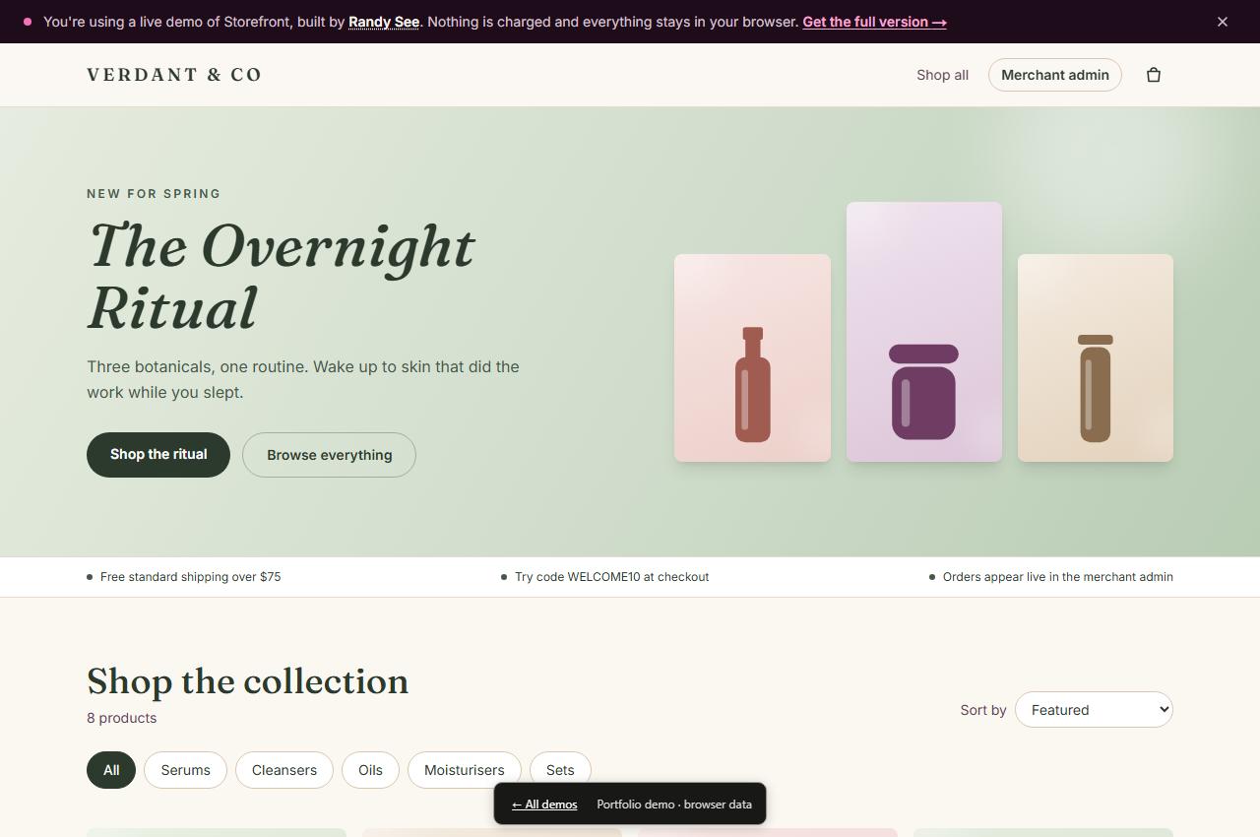
Task: Select the purple jar product card
Action: (924, 332)
